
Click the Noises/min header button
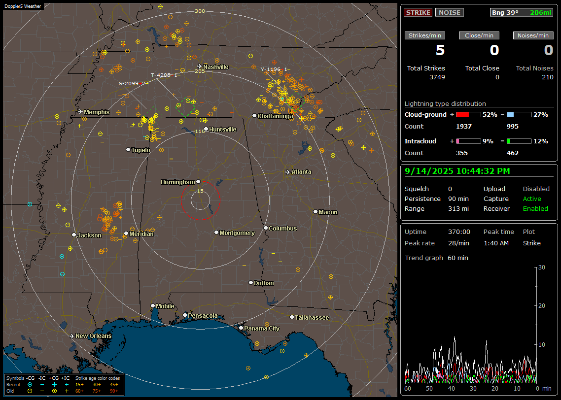tap(533, 35)
